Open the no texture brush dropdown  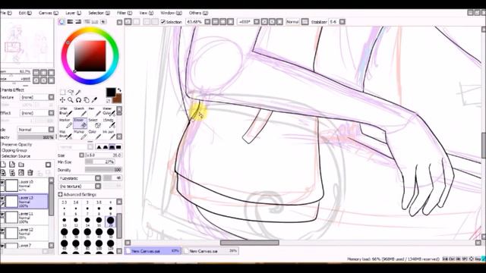(79, 187)
